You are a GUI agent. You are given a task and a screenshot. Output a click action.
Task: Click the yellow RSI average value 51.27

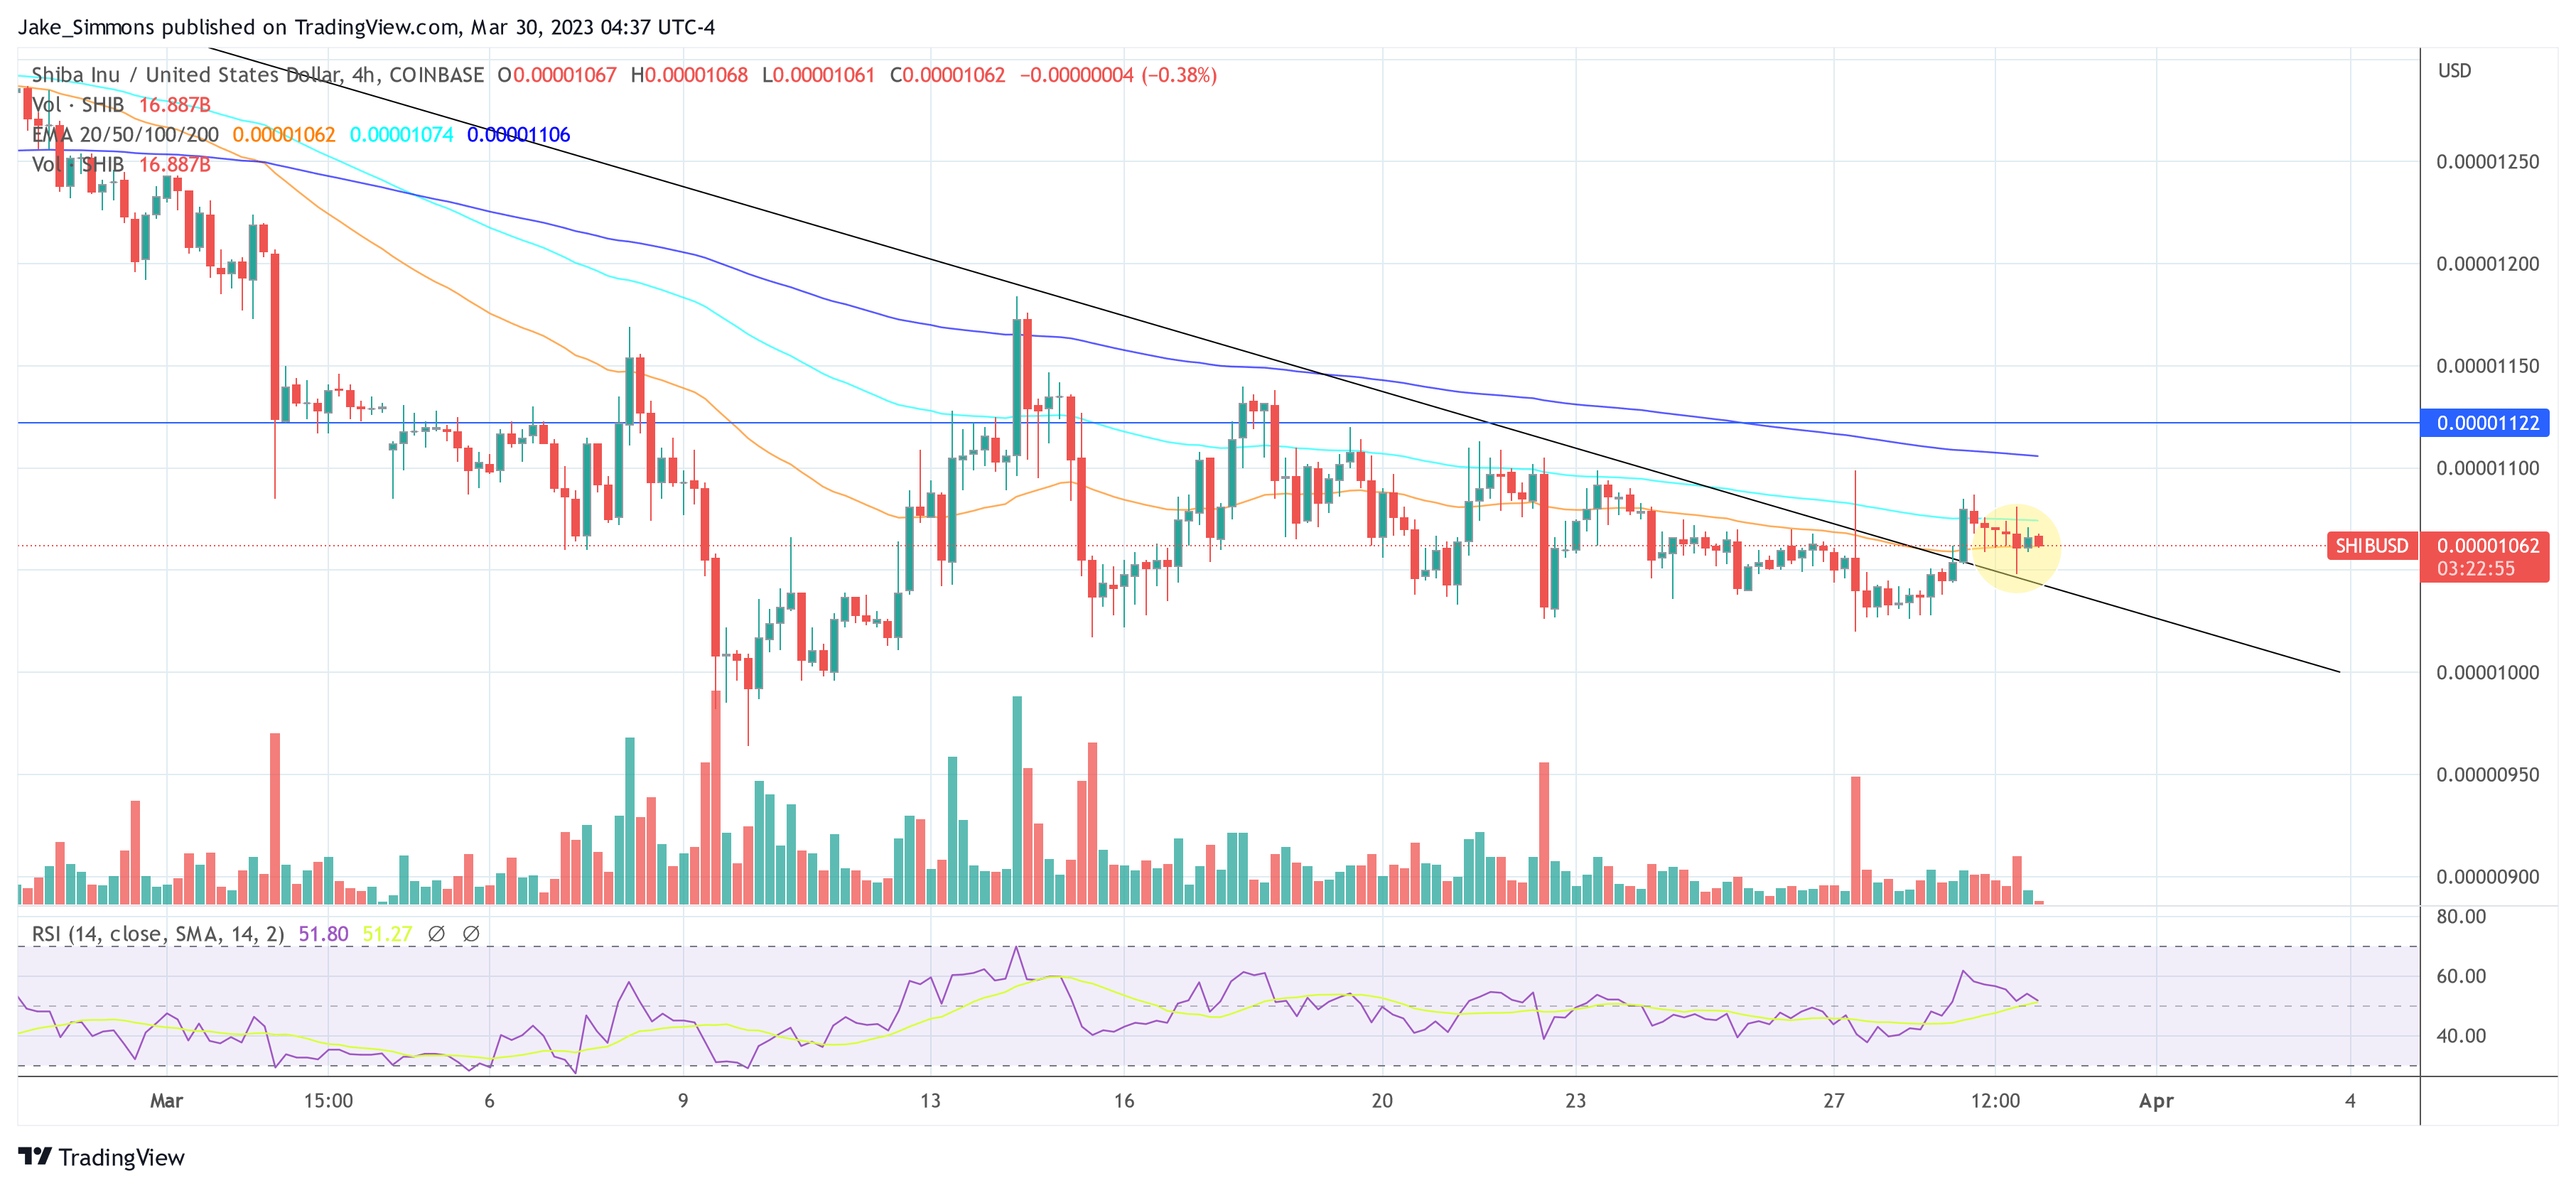(x=387, y=934)
